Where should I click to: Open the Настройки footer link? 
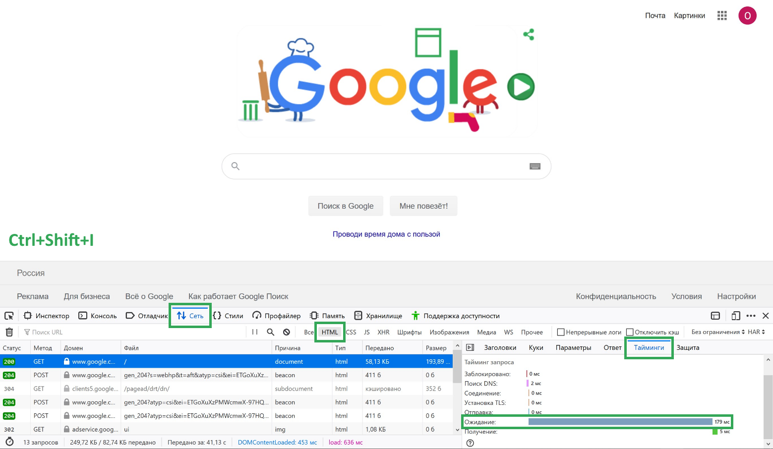(736, 296)
